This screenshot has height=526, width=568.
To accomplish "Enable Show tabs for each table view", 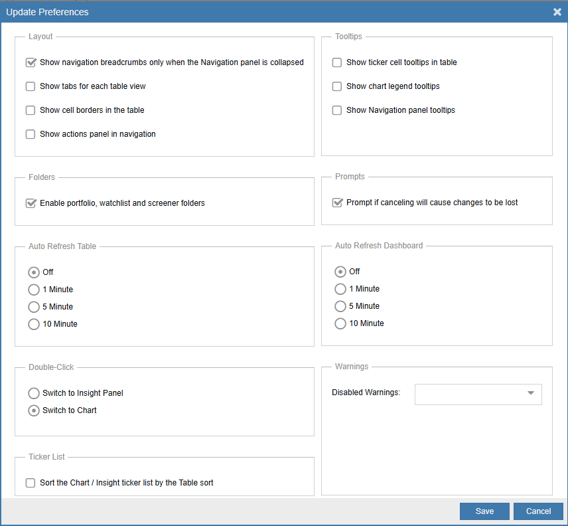I will 31,86.
